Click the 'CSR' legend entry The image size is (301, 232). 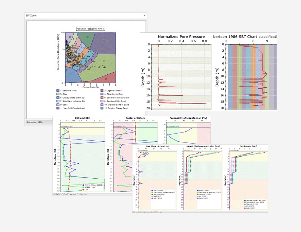coord(85,190)
